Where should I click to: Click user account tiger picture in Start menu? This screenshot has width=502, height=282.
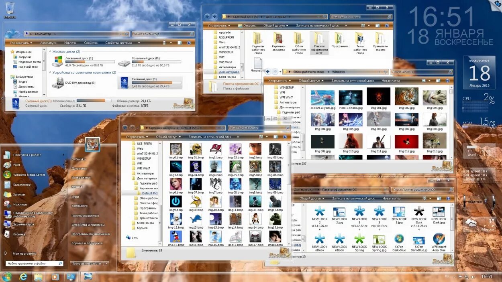click(92, 144)
